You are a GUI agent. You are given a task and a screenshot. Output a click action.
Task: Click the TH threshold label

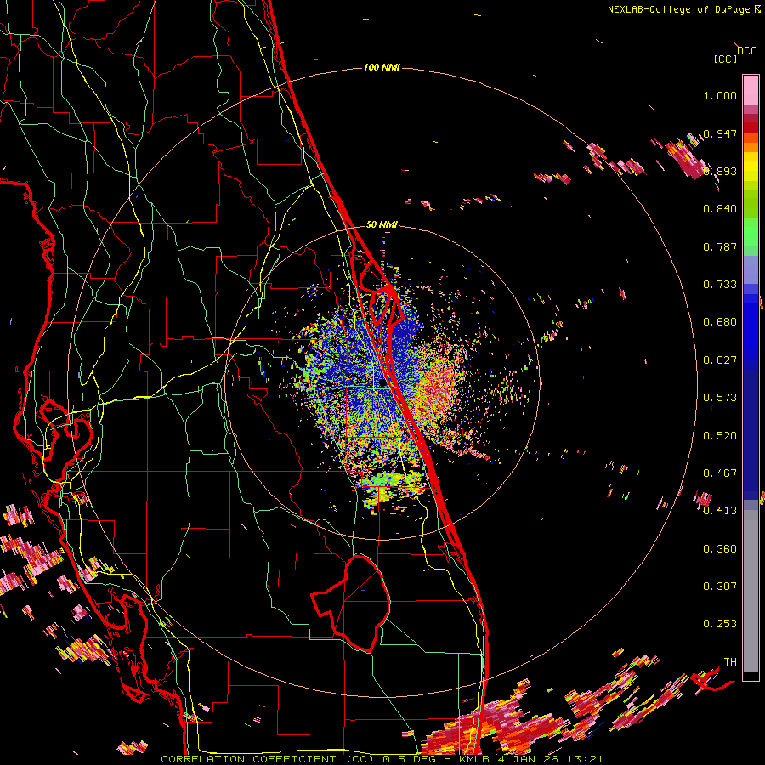[x=730, y=661]
